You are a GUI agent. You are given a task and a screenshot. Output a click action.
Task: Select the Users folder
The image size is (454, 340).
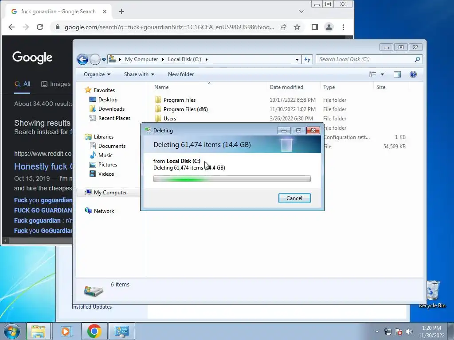(x=169, y=119)
